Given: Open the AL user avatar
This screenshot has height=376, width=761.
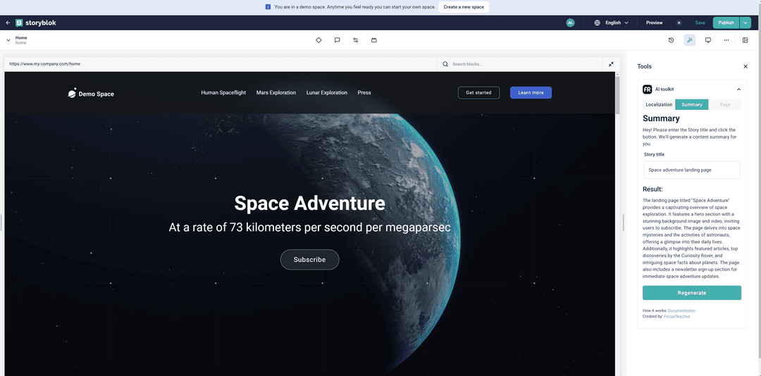Looking at the screenshot, I should click(x=570, y=23).
